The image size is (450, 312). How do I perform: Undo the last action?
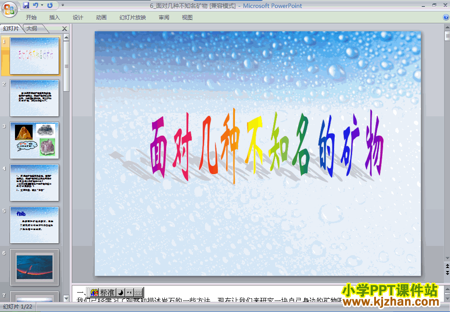click(35, 5)
